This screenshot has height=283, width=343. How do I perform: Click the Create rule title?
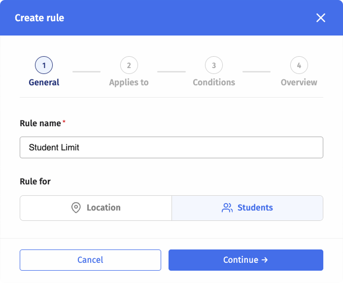(39, 18)
